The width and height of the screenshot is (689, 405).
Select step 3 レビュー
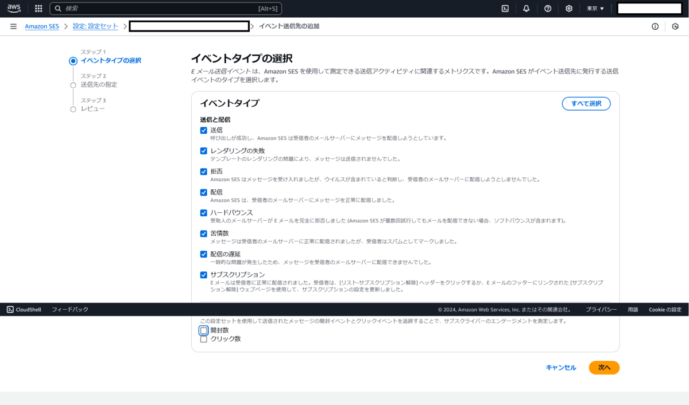click(x=92, y=108)
